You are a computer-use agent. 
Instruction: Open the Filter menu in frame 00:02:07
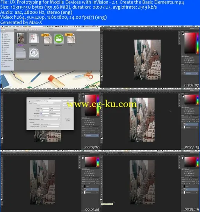(x=137, y=27)
